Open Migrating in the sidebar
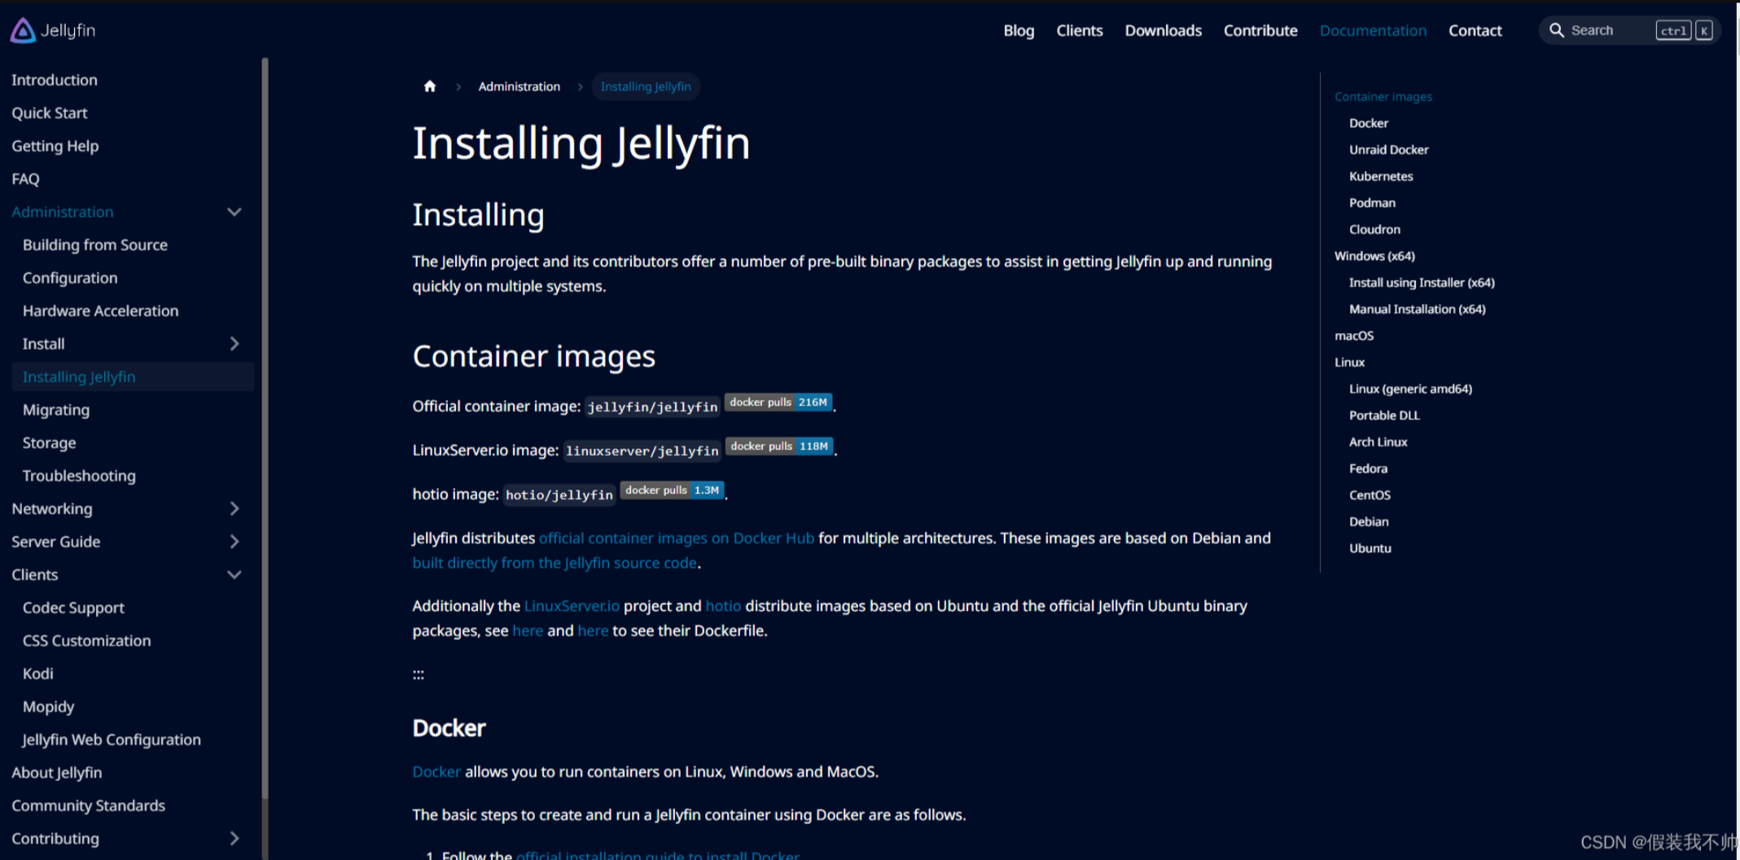1740x860 pixels. click(56, 410)
